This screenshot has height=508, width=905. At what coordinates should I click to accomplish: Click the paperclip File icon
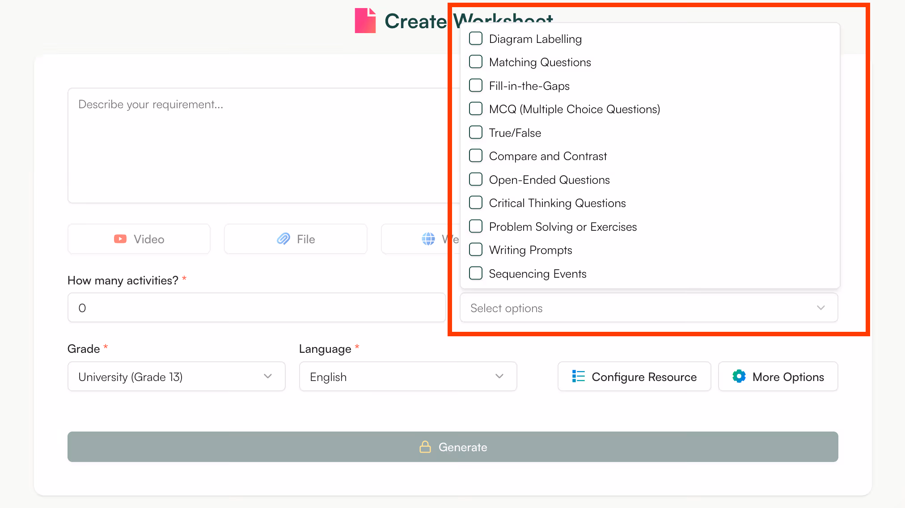tap(283, 239)
